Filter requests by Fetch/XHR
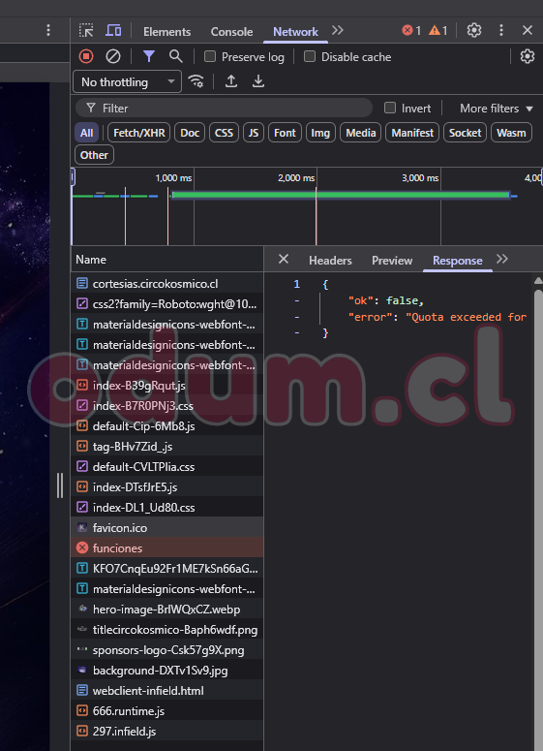 coord(139,133)
